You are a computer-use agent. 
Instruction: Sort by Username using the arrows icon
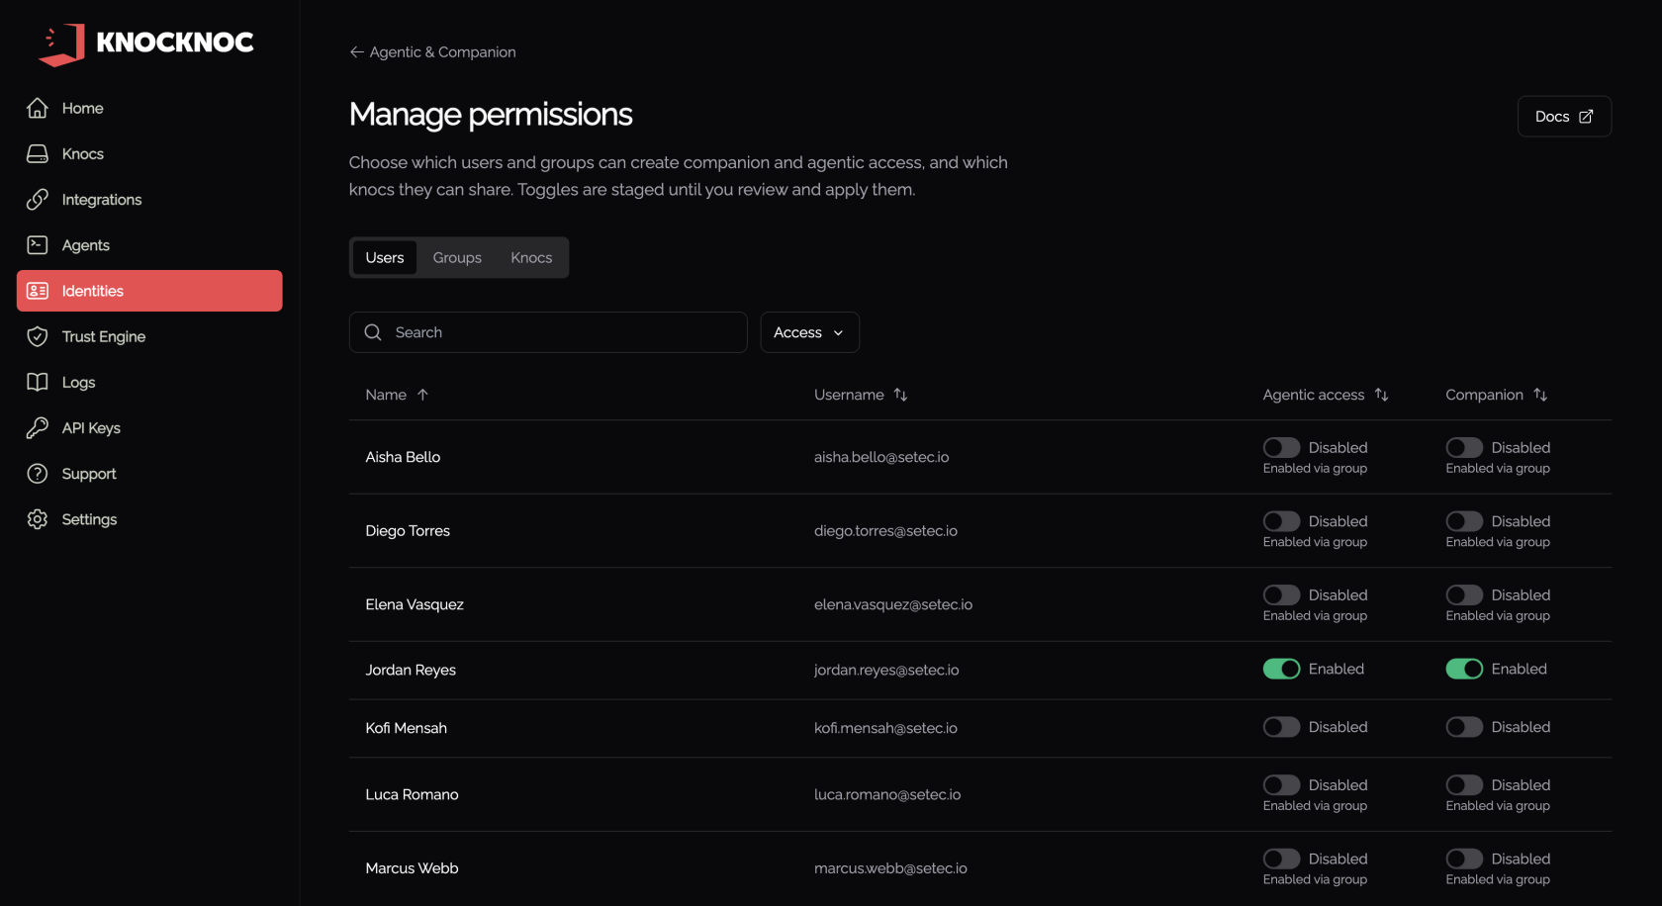[900, 395]
